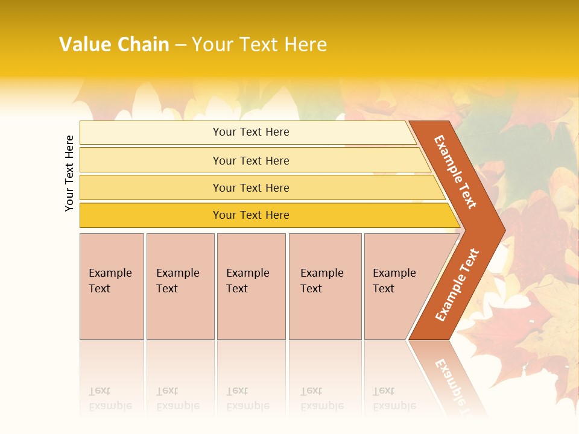Click the pointed tip of the orange chevron
This screenshot has width=579, height=434.
point(498,230)
